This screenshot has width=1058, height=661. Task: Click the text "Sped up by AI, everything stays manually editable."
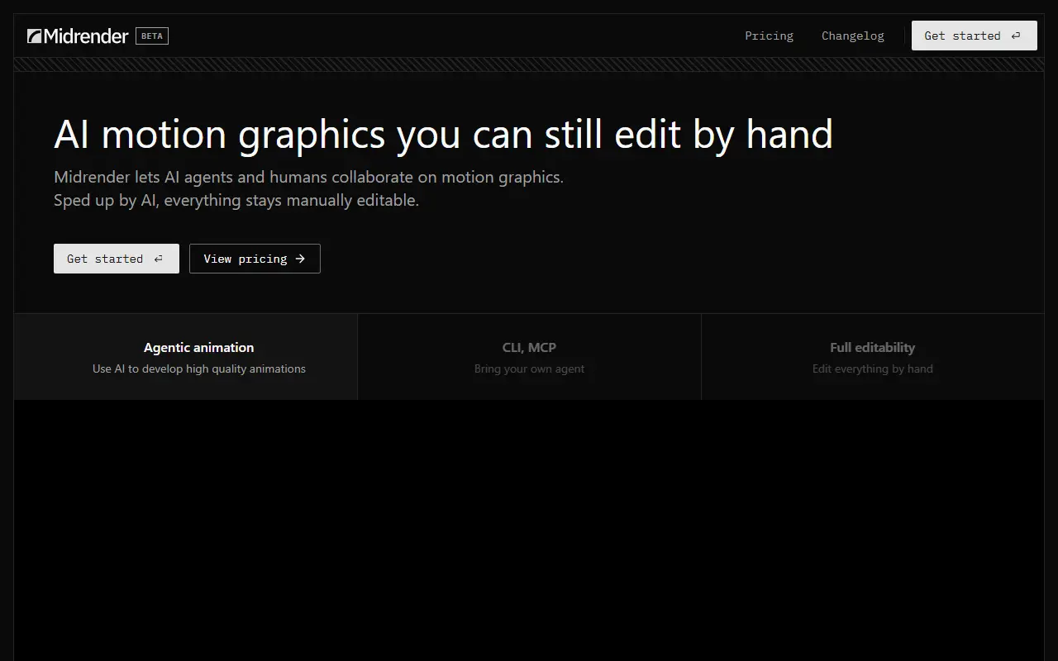(x=236, y=200)
